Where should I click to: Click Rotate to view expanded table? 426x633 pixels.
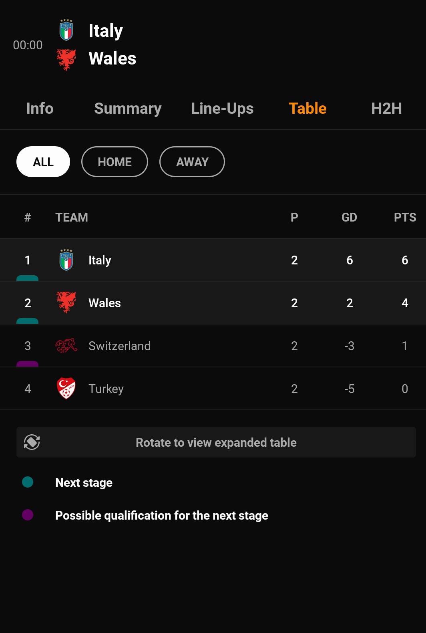[216, 442]
